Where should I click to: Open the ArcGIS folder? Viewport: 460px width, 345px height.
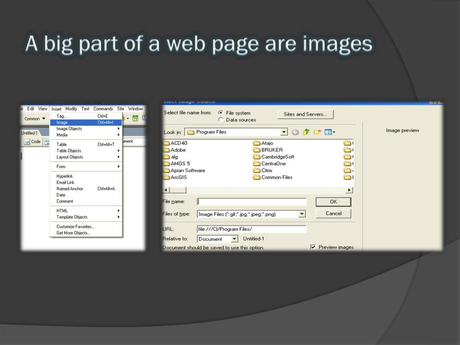tap(175, 177)
